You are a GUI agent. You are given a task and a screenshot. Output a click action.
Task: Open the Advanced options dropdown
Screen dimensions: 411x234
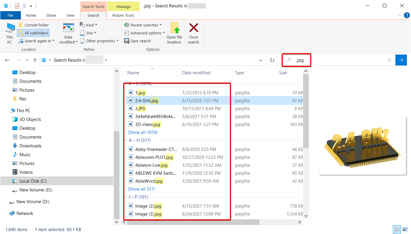tap(145, 33)
